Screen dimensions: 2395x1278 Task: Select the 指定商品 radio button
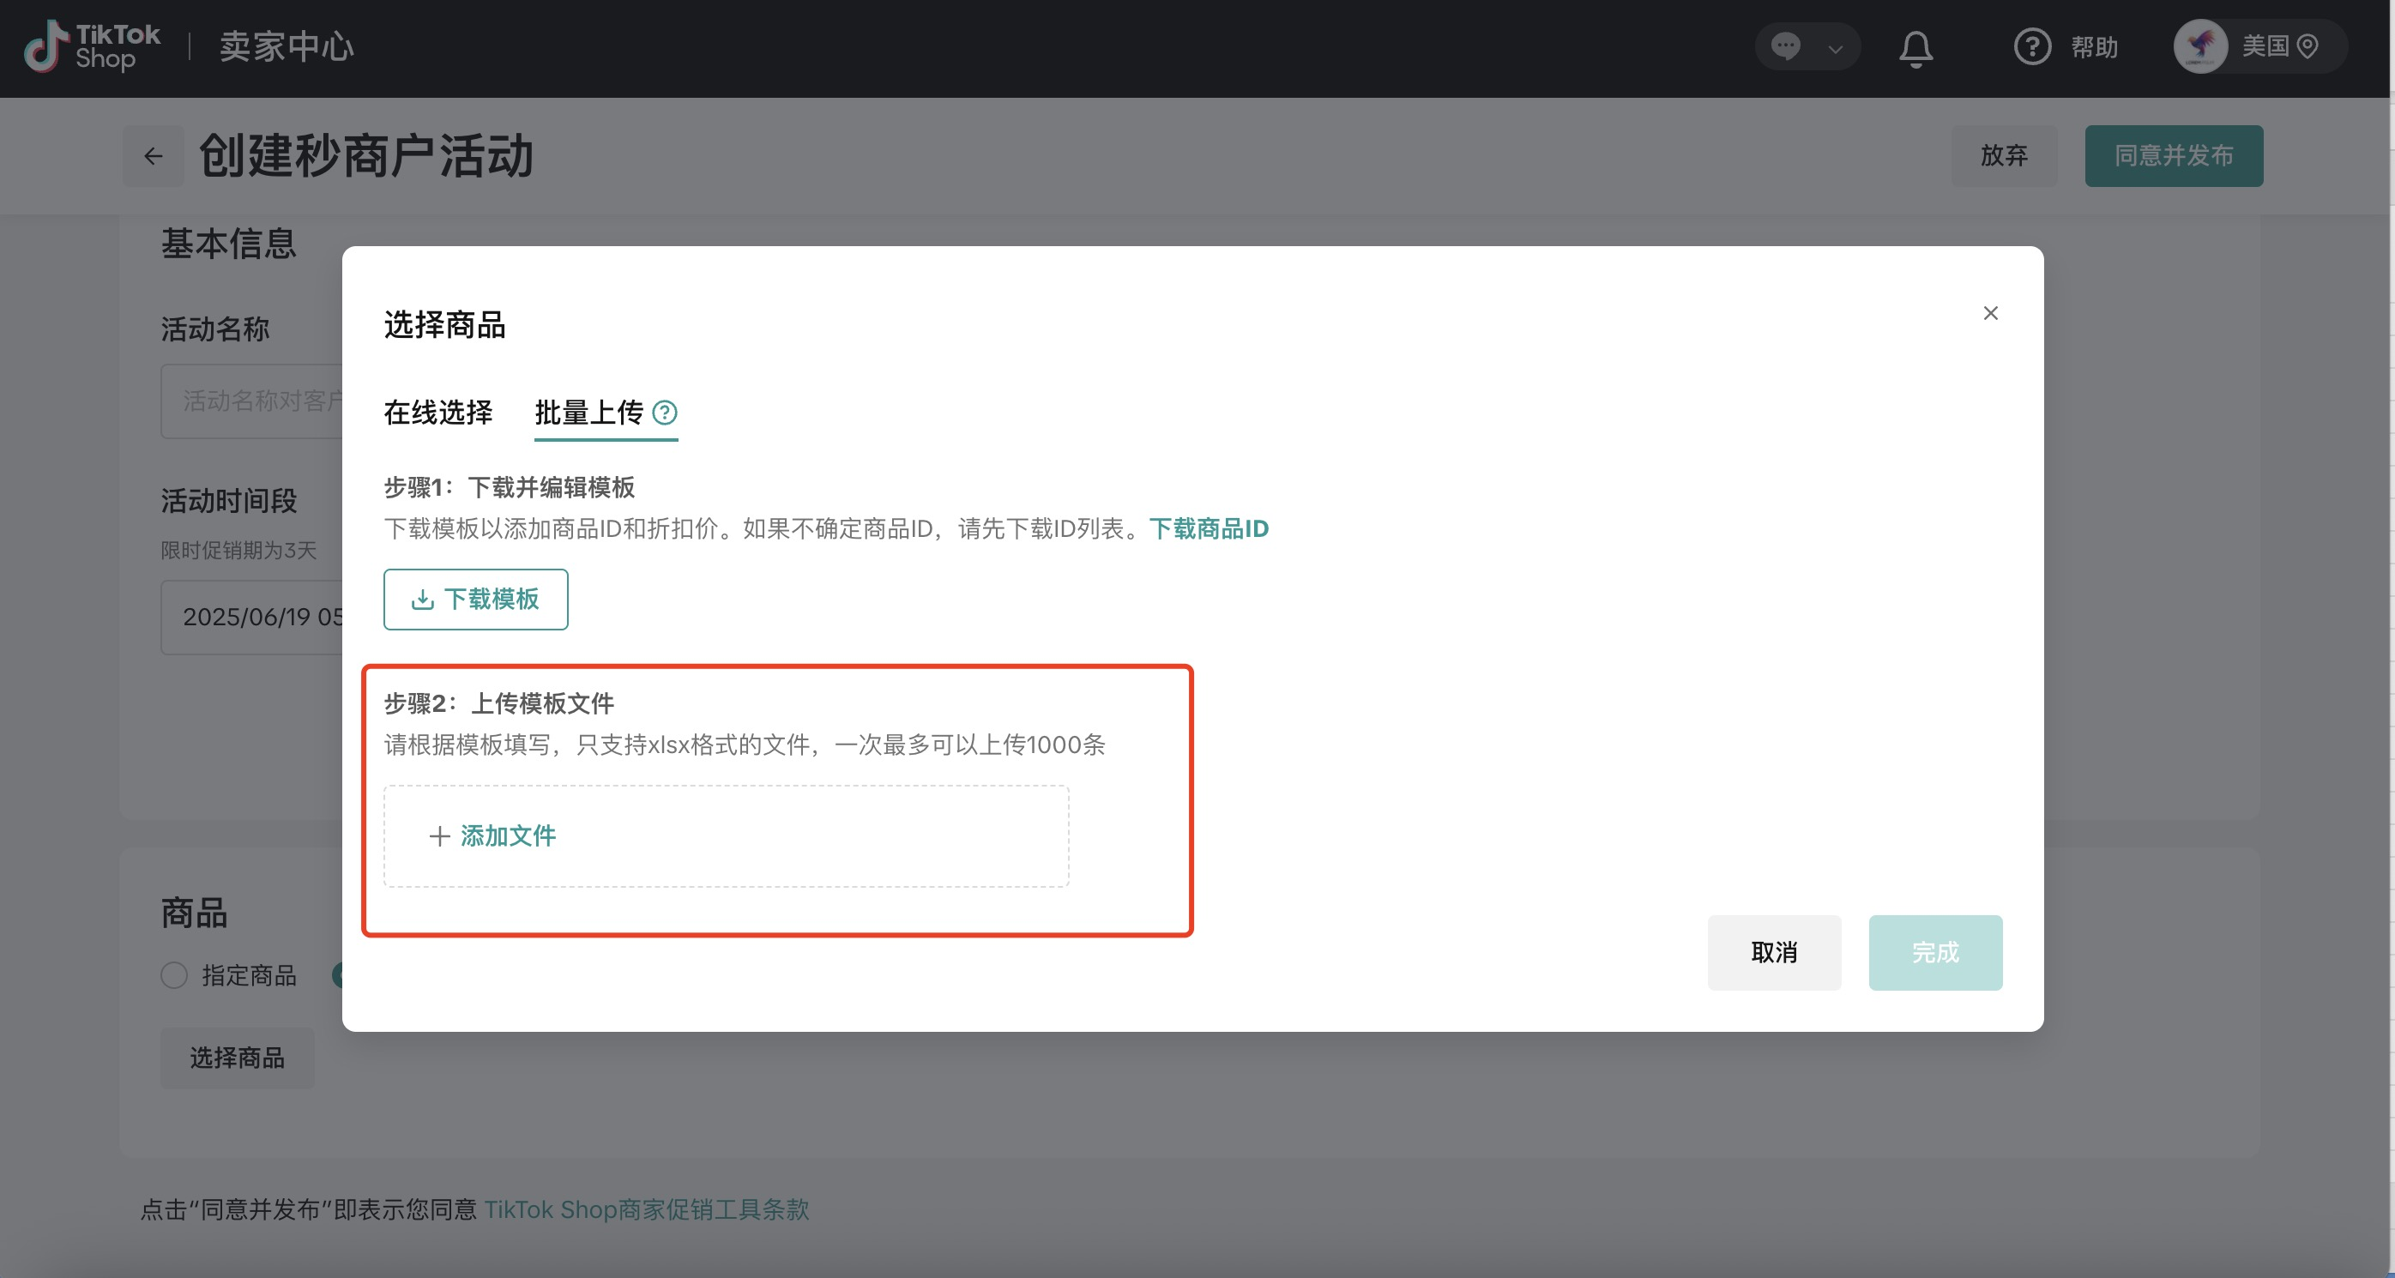(174, 975)
